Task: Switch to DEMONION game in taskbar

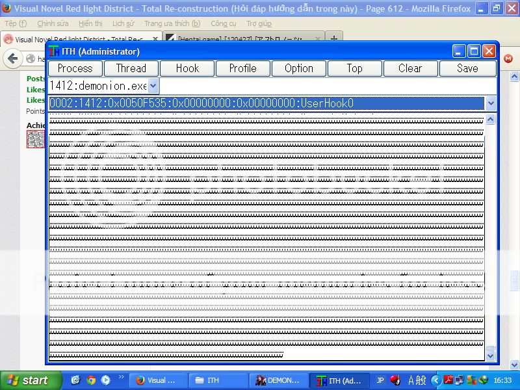Action: click(x=278, y=380)
